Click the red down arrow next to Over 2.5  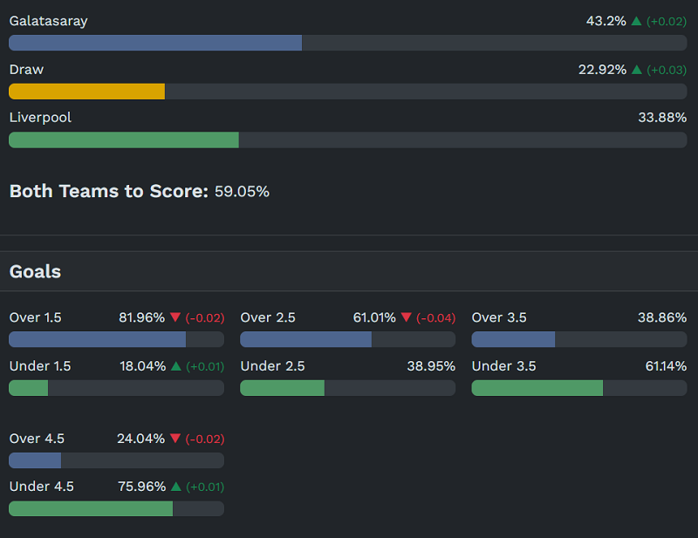(x=407, y=317)
